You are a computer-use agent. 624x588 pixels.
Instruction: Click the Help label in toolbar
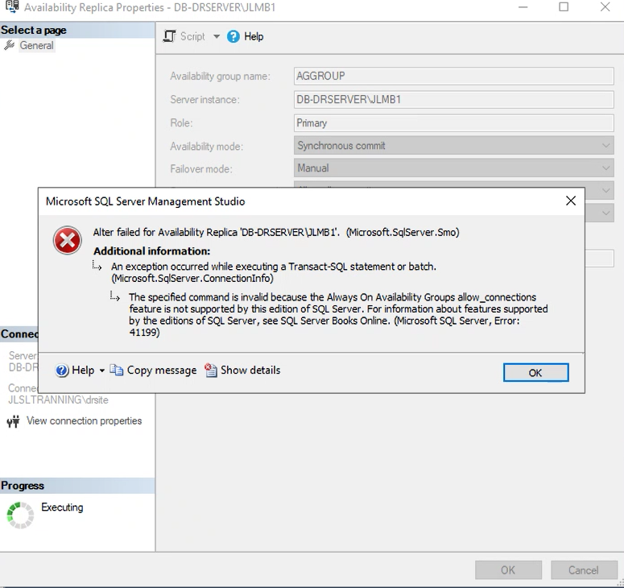click(254, 36)
